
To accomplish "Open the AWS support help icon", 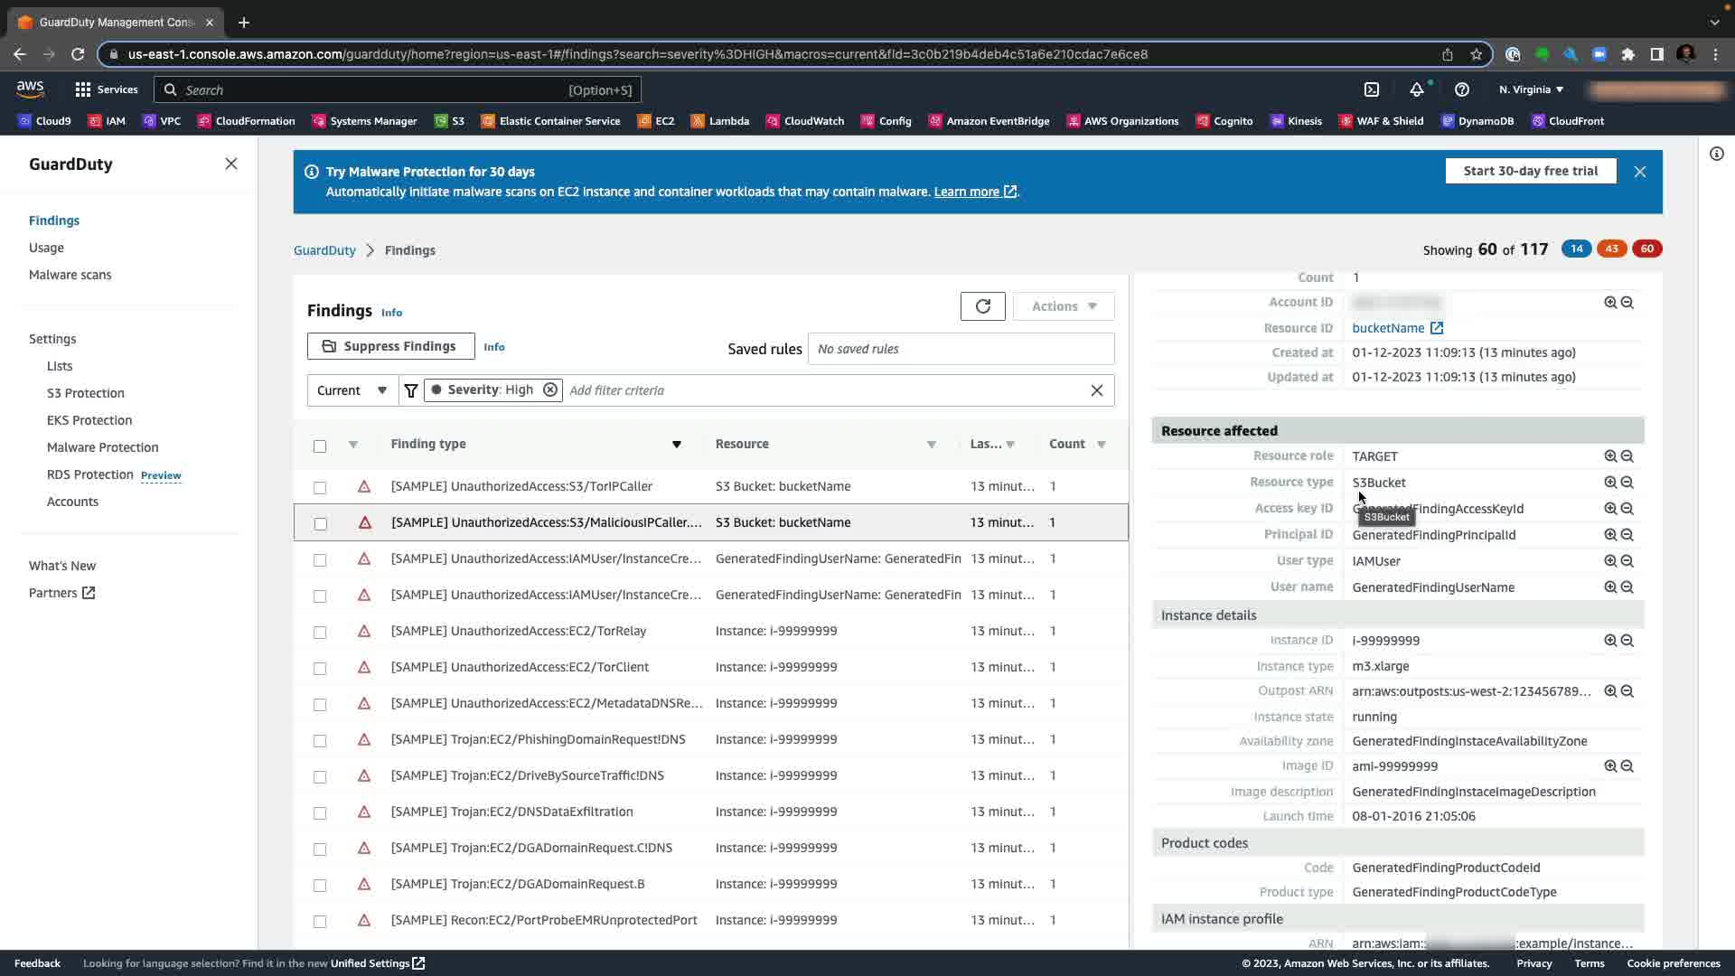I will click(x=1461, y=89).
